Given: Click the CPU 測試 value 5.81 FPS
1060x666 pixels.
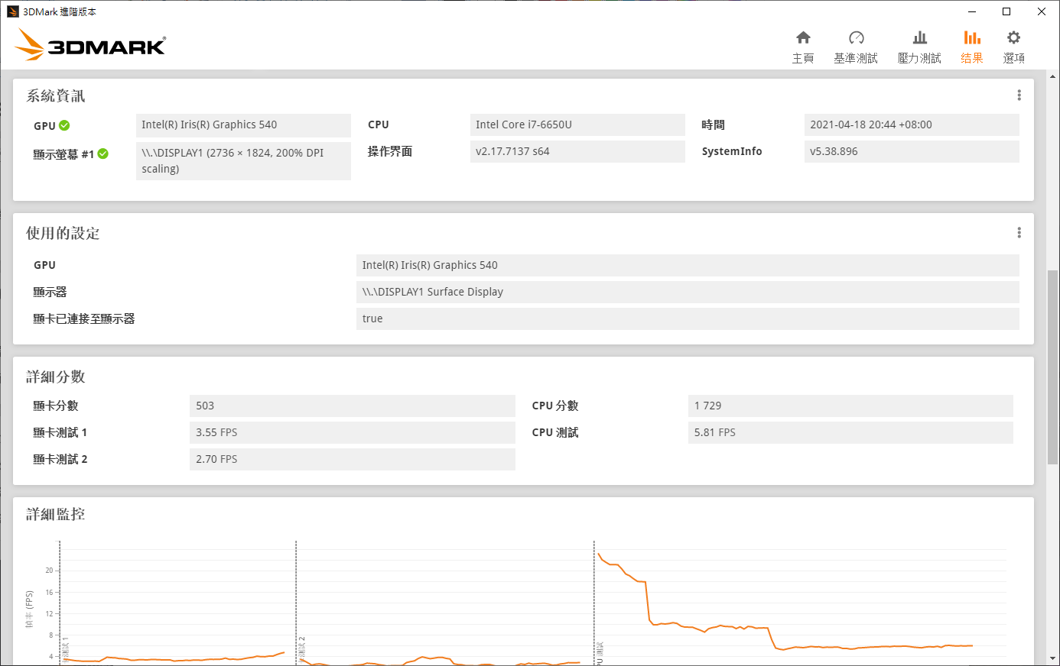Looking at the screenshot, I should point(850,432).
